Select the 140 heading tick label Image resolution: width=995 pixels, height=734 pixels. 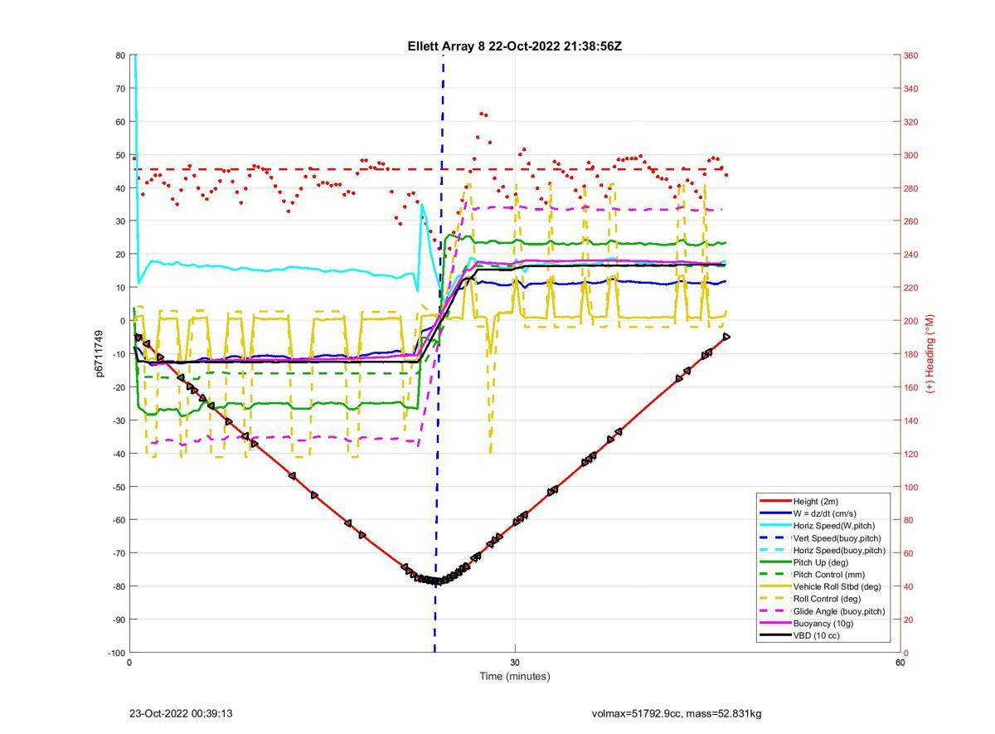(910, 420)
